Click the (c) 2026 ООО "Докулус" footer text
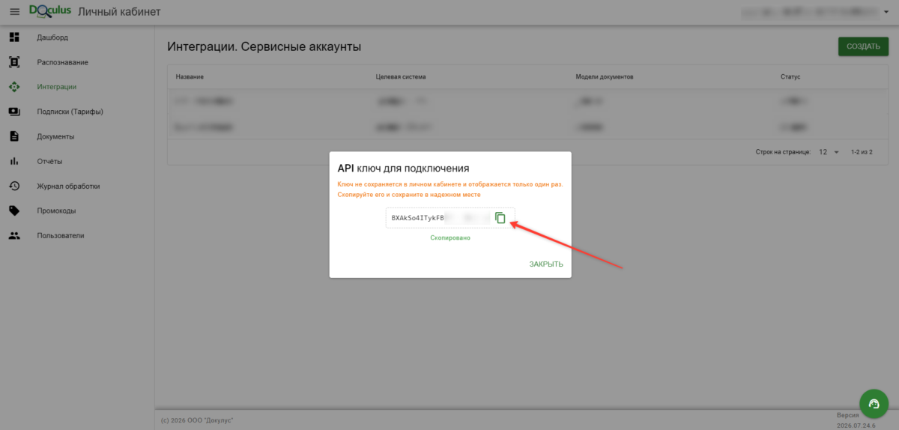 [197, 421]
